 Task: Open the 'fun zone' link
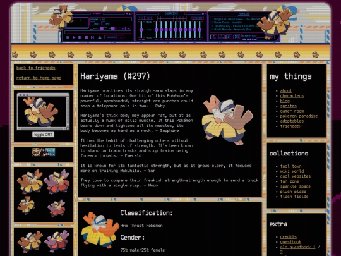(x=289, y=181)
